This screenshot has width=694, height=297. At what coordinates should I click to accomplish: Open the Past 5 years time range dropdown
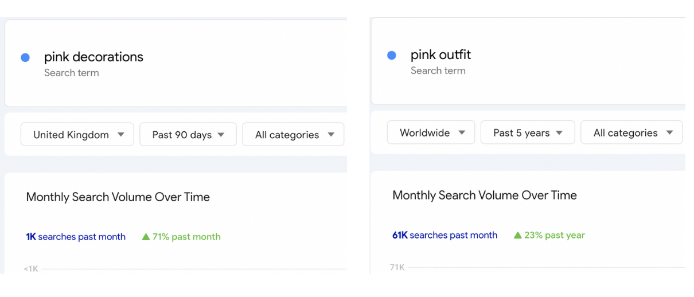[x=528, y=132]
